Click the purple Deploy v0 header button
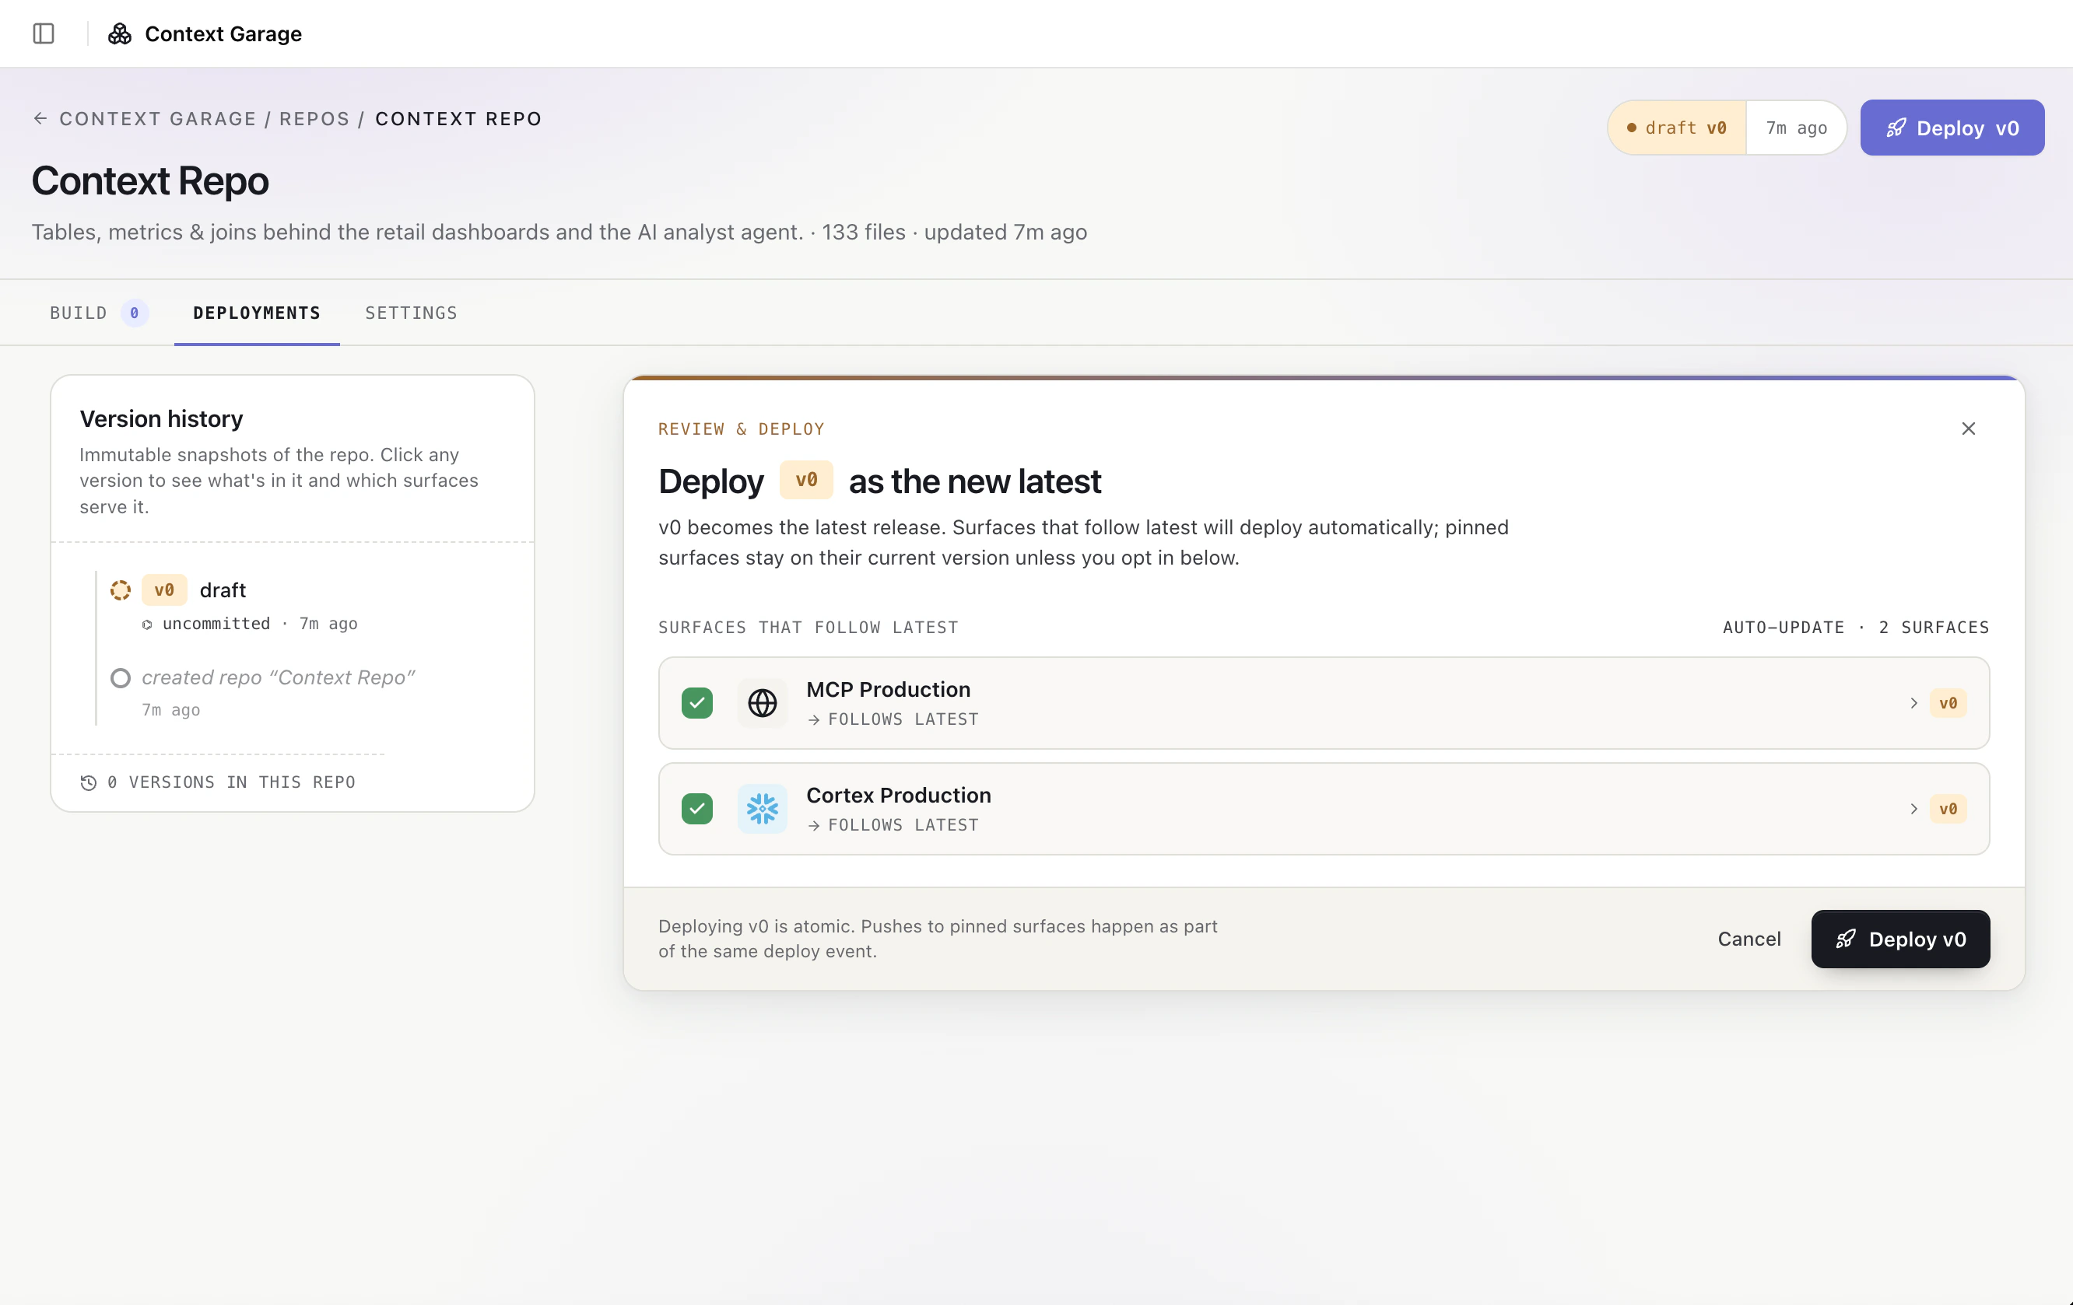The height and width of the screenshot is (1305, 2073). (x=1952, y=128)
